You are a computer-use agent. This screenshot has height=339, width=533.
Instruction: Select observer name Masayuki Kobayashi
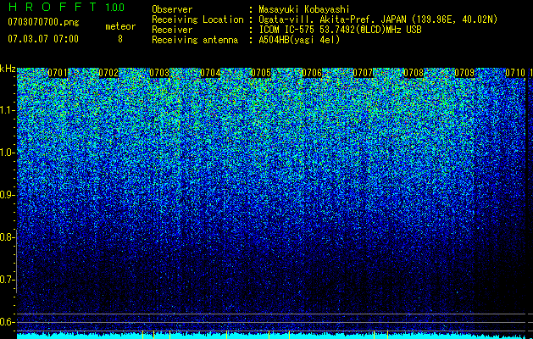pyautogui.click(x=304, y=9)
